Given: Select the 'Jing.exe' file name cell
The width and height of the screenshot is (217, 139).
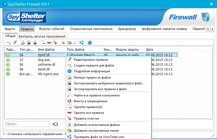Looking at the screenshot, I should click(x=44, y=60).
